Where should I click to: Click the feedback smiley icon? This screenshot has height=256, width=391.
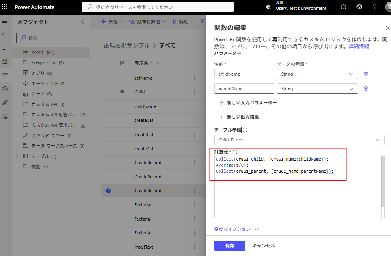(344, 7)
